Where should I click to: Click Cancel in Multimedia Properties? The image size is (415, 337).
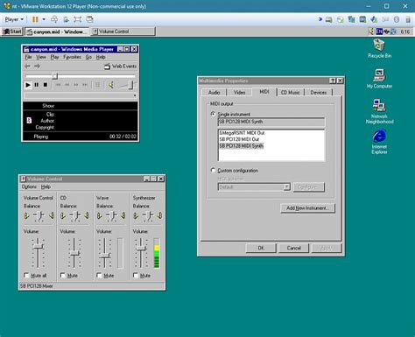point(293,248)
